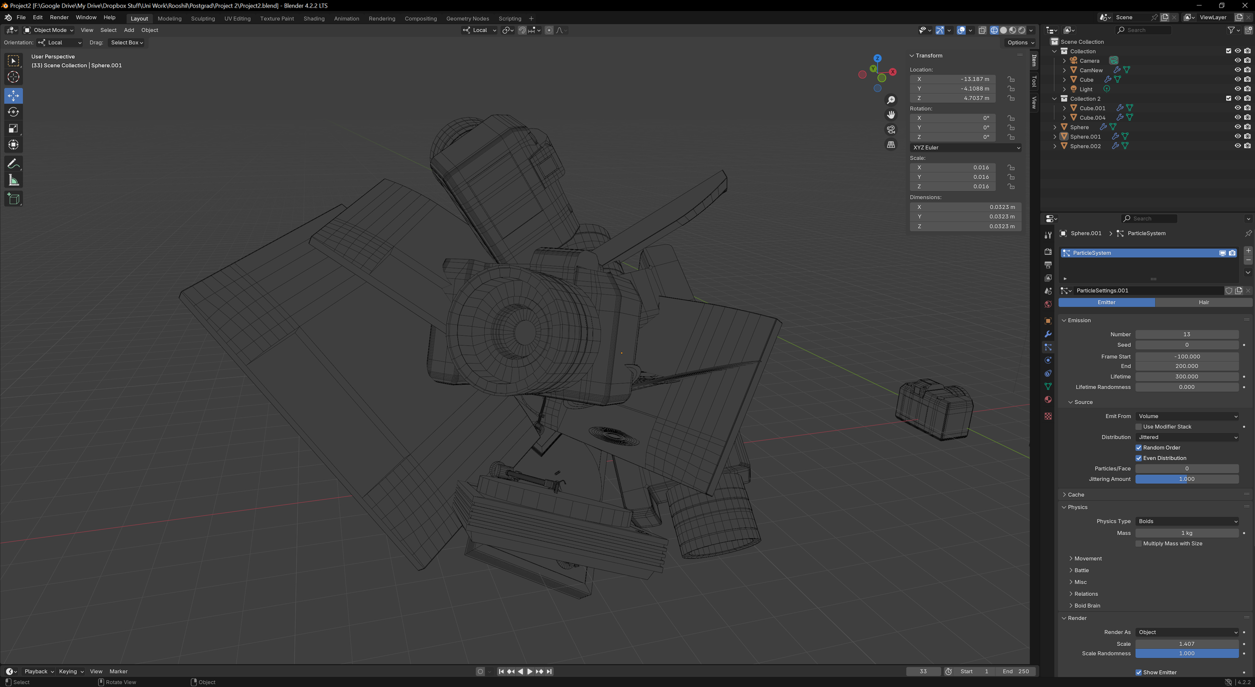Image resolution: width=1255 pixels, height=687 pixels.
Task: Click the current frame field in the timeline
Action: point(923,671)
